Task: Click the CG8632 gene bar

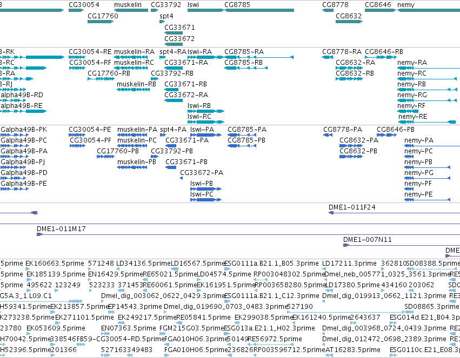Action: 349,22
